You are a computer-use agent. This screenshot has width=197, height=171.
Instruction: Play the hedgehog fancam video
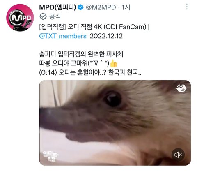pyautogui.click(x=115, y=123)
